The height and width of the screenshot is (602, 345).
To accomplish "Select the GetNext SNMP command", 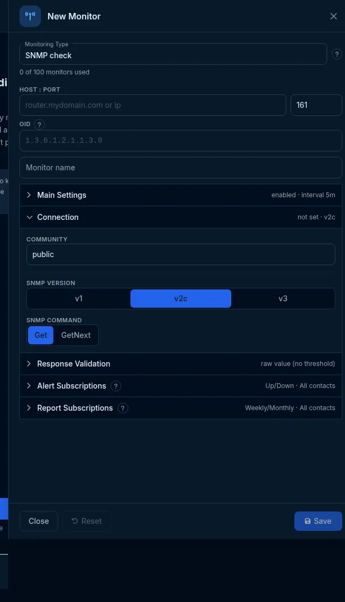I will coord(75,335).
